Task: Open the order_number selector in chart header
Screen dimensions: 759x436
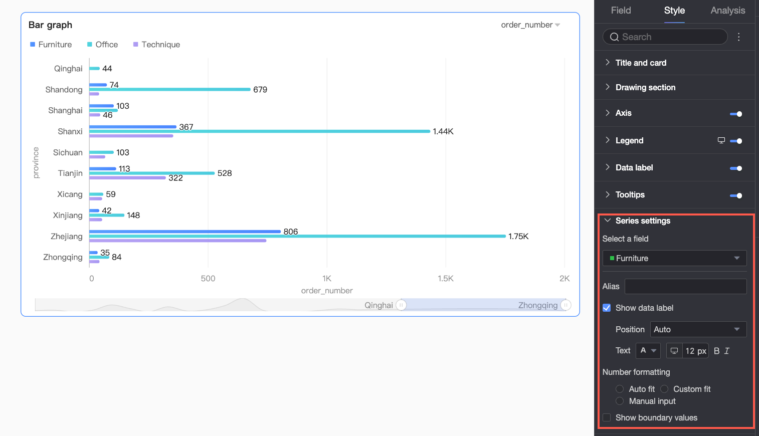Action: click(x=530, y=25)
